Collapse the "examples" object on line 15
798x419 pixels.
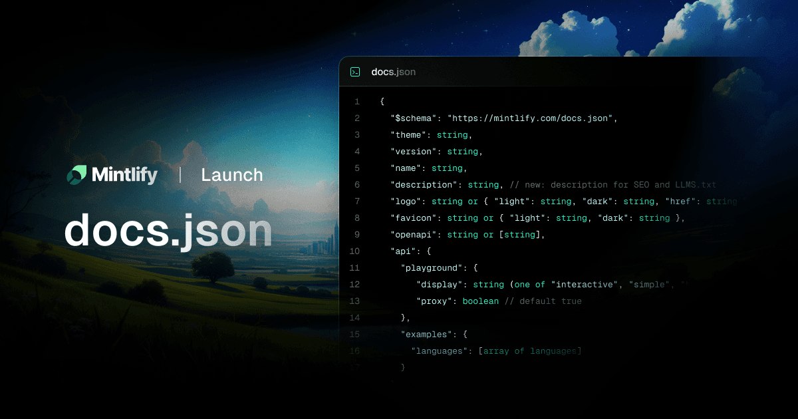pos(429,335)
